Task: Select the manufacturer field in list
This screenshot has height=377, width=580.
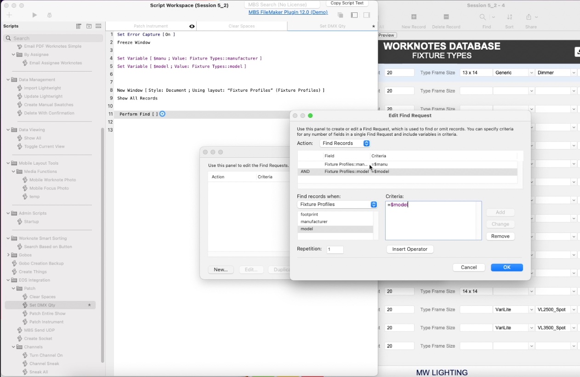Action: click(335, 222)
